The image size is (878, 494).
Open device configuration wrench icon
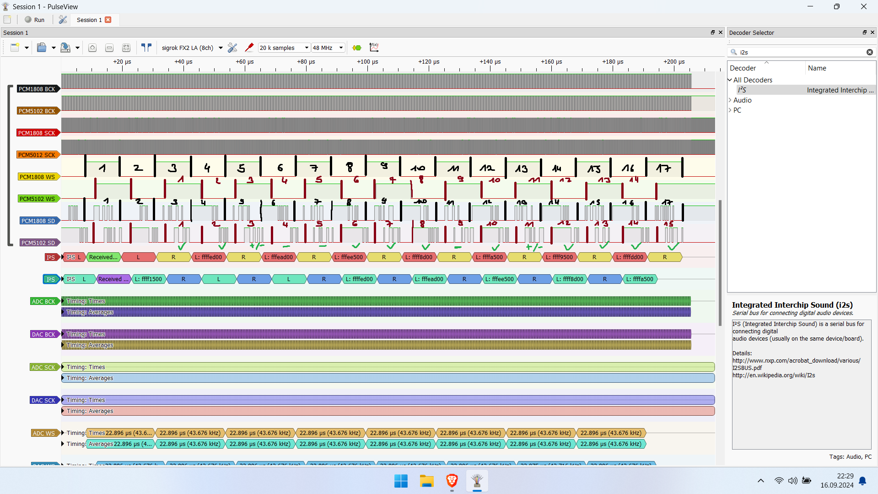[232, 48]
